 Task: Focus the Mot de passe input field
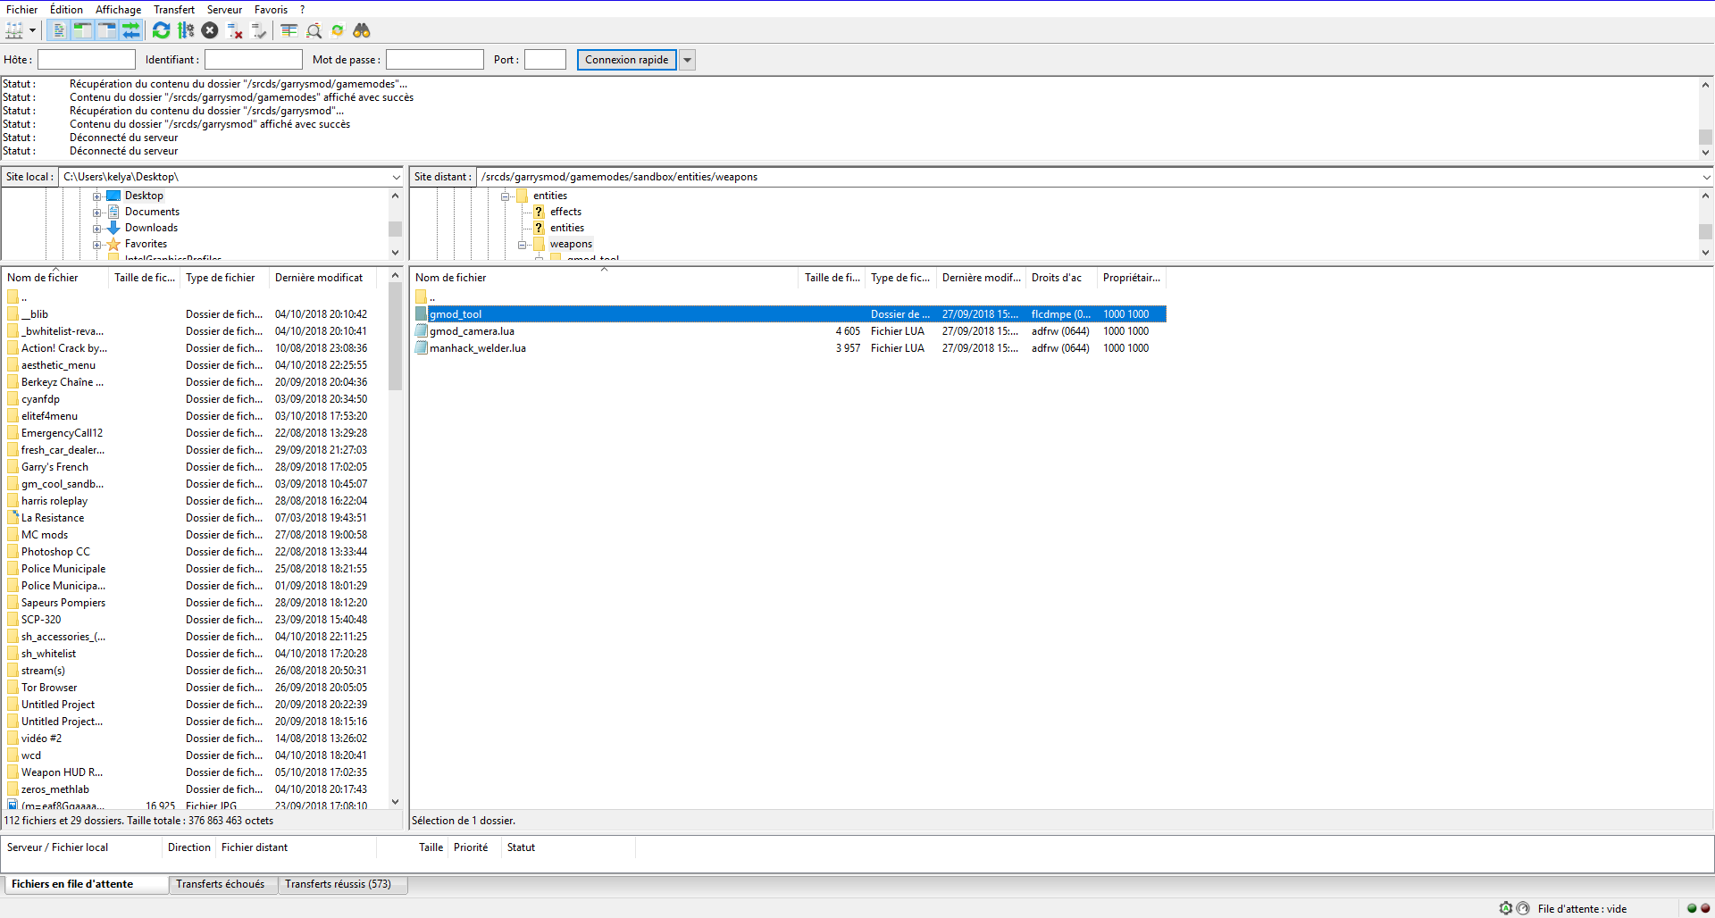[x=435, y=60]
